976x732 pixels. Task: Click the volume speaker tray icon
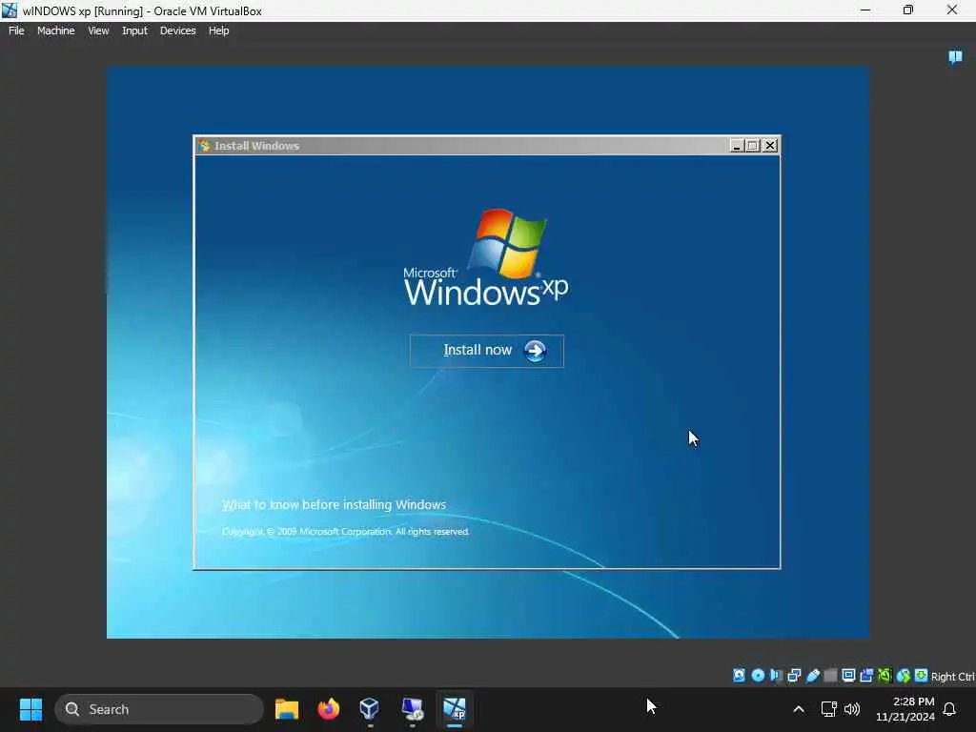852,709
